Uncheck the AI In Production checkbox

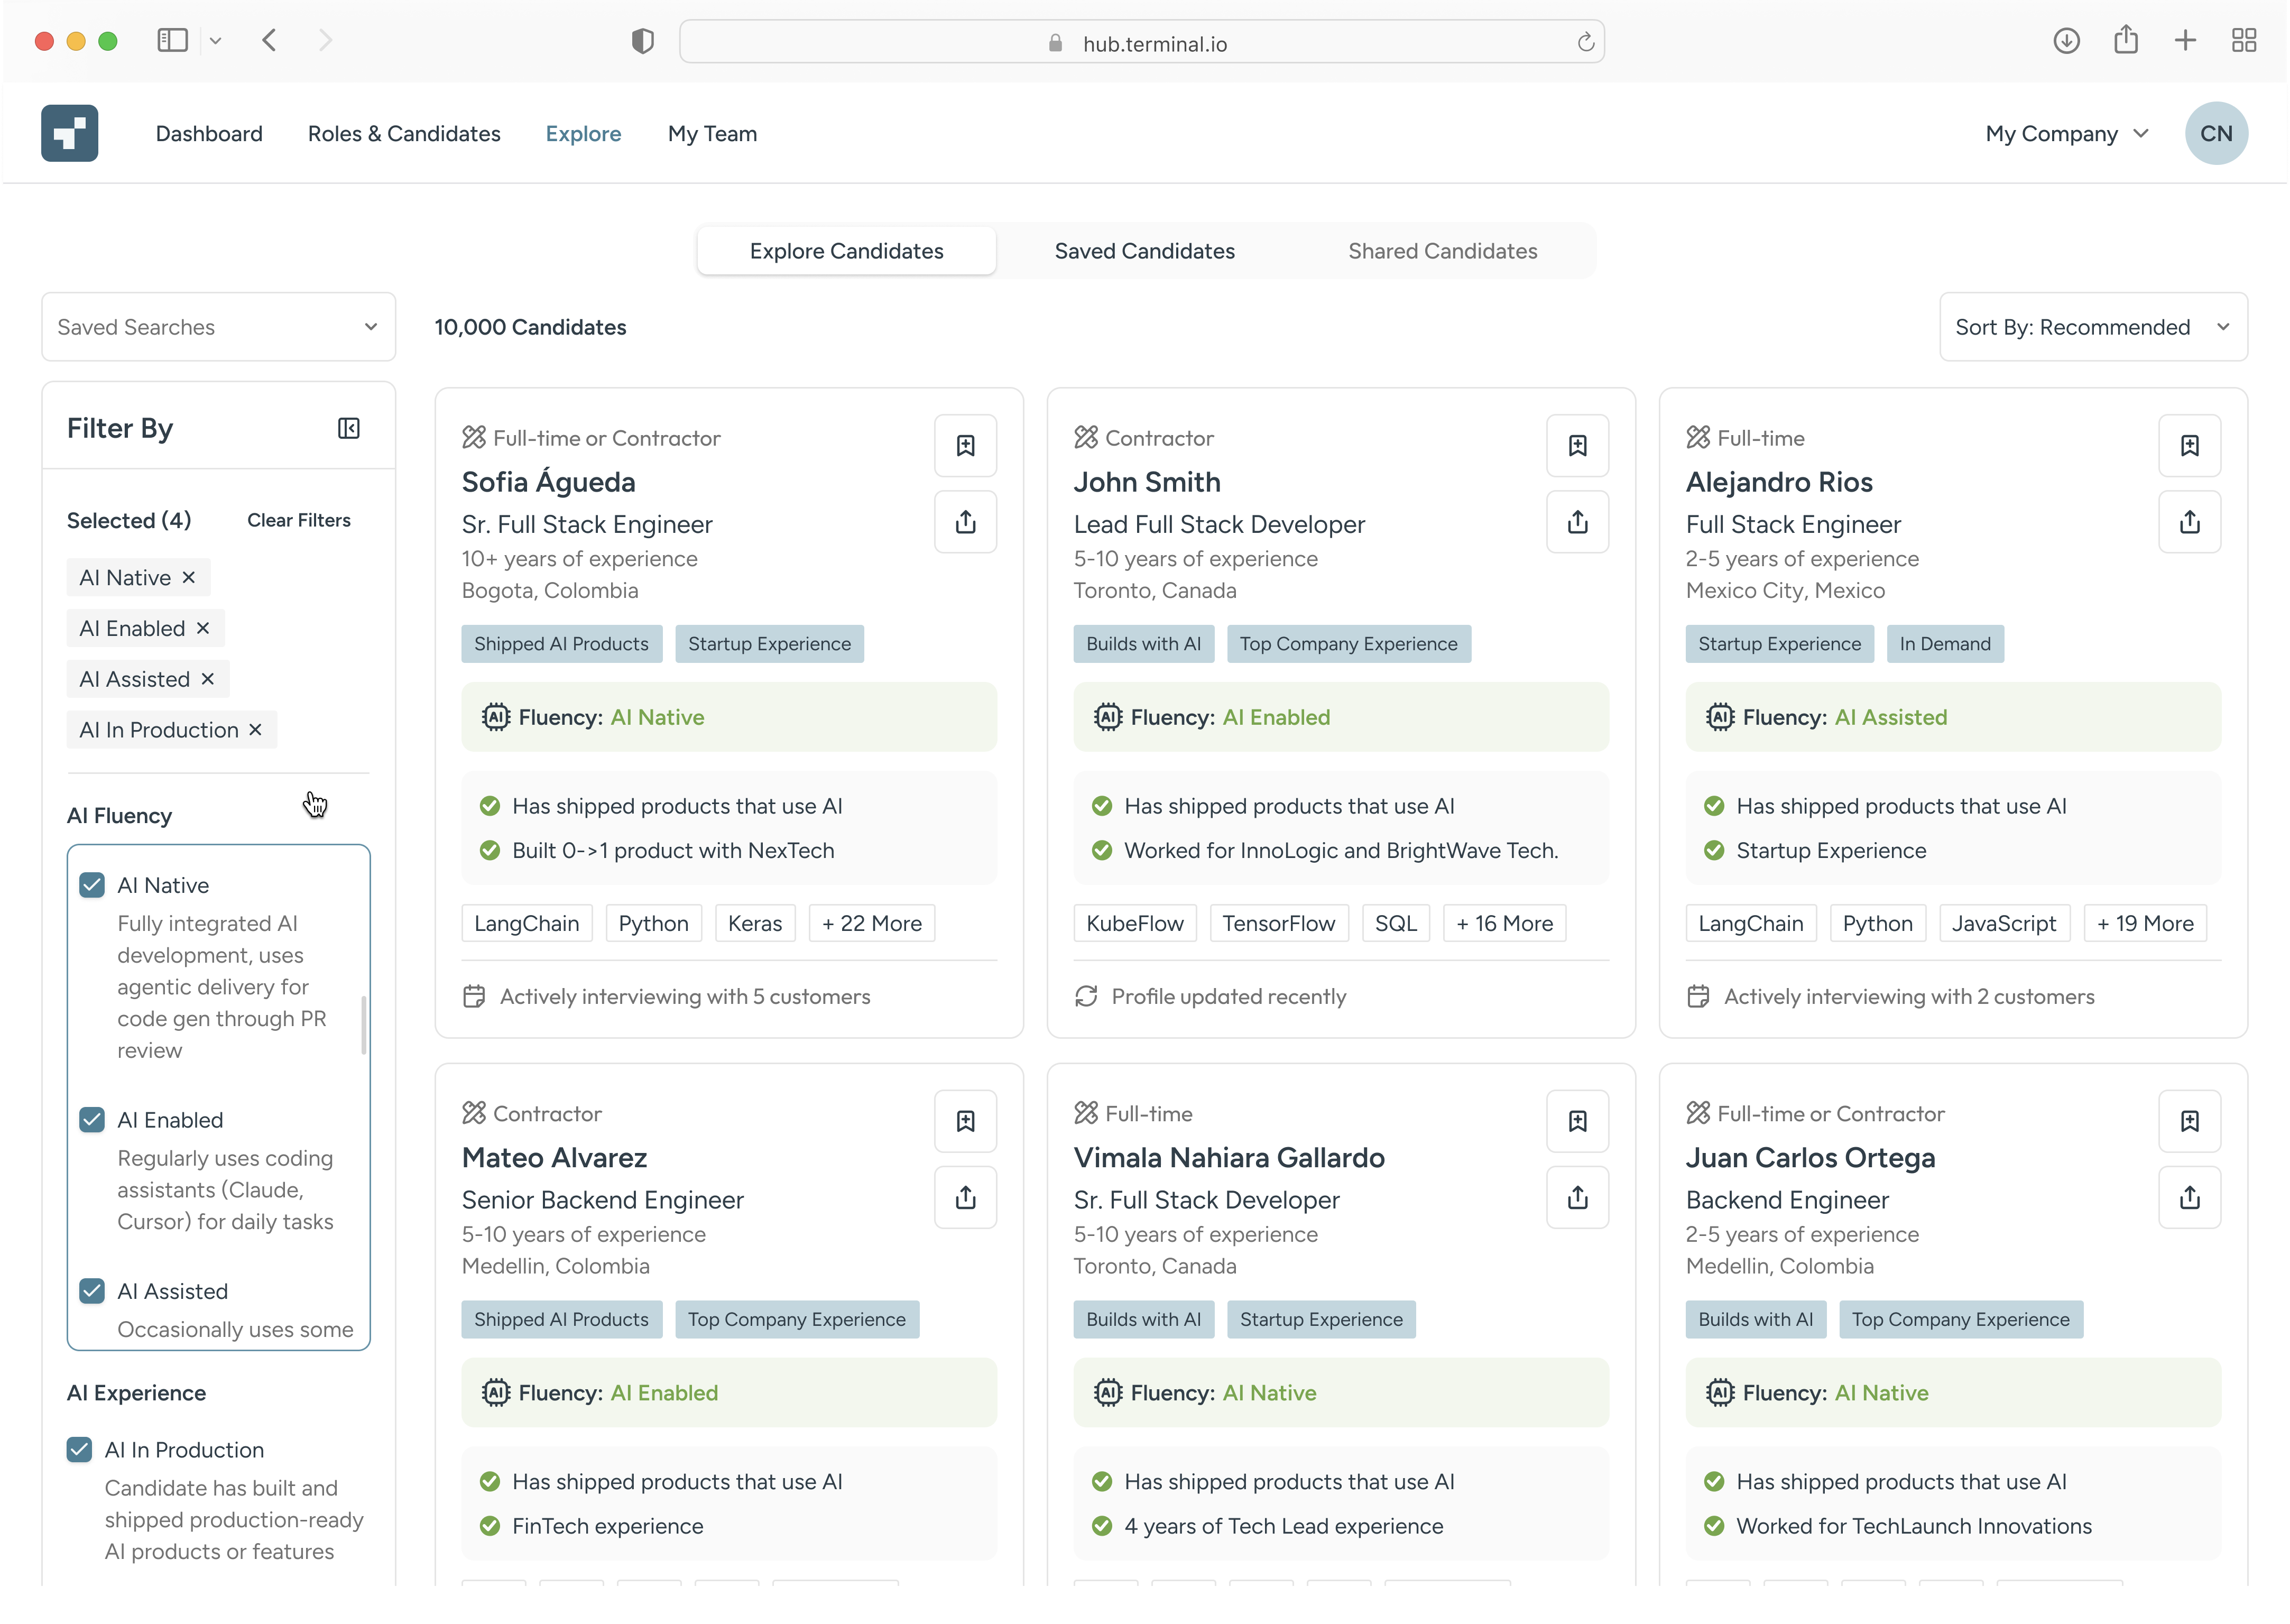[x=79, y=1449]
